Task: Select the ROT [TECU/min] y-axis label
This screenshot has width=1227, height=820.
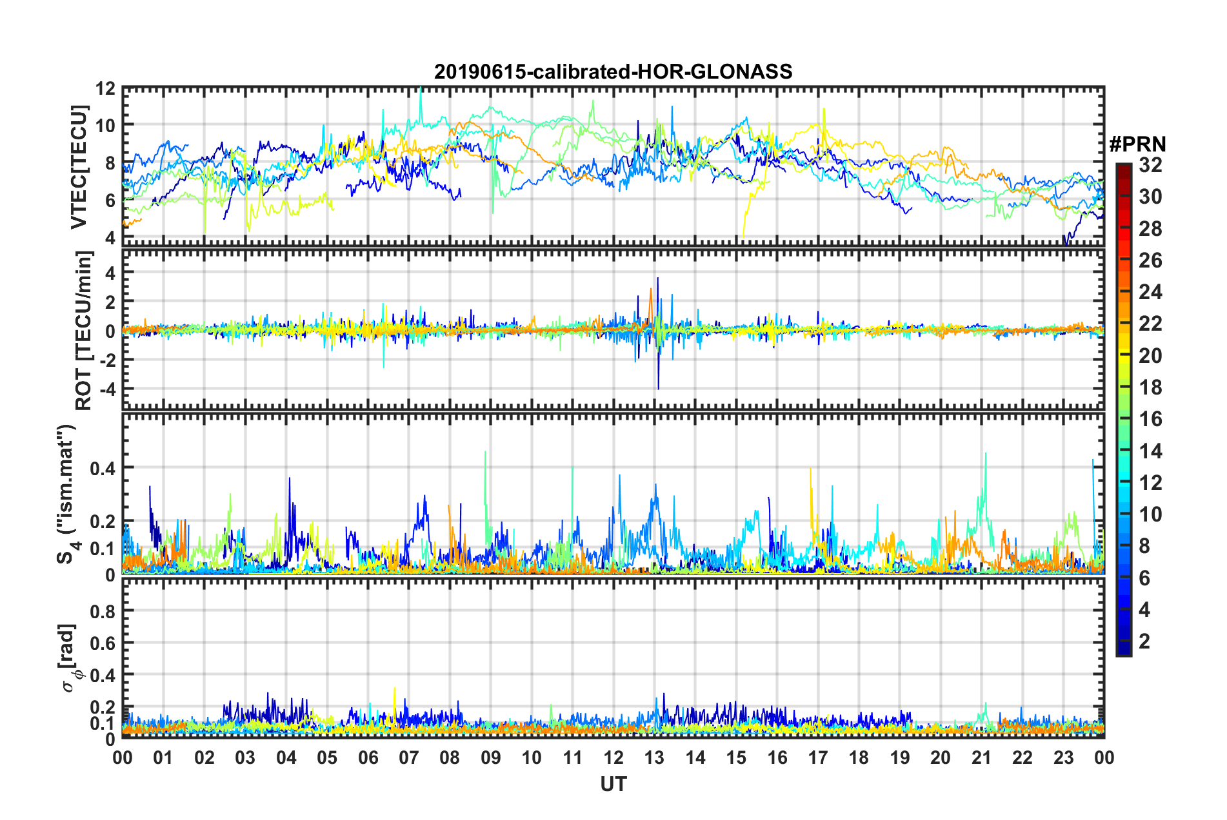Action: tap(84, 331)
